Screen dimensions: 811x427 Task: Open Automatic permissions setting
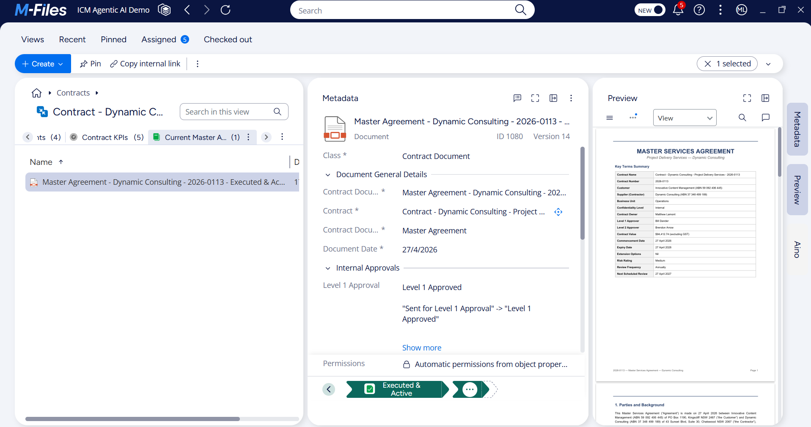point(485,364)
